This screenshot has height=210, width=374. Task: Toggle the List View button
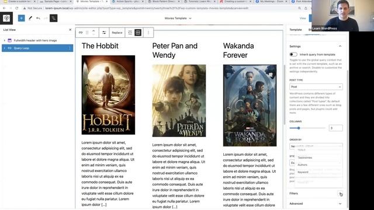point(53,18)
